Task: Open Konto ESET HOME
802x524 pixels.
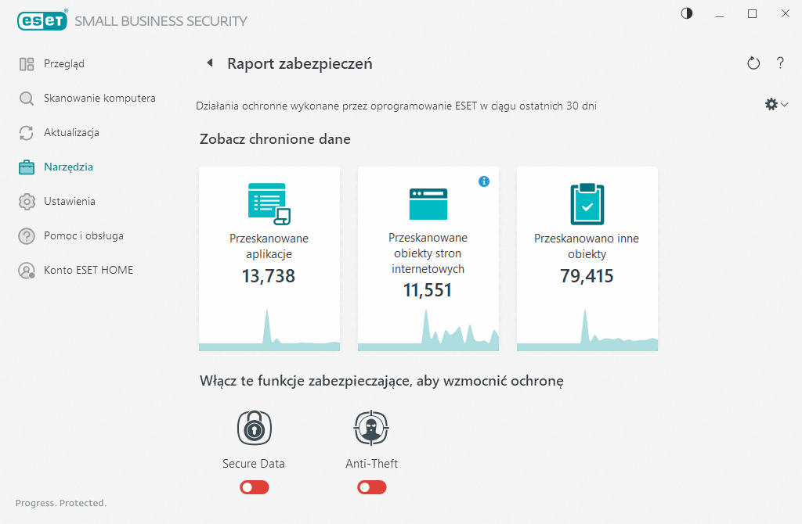Action: pyautogui.click(x=89, y=270)
